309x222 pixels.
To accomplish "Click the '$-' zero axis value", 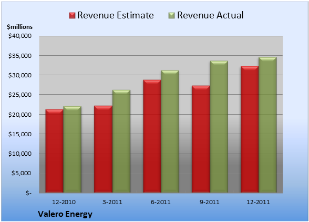I will click(x=28, y=193).
